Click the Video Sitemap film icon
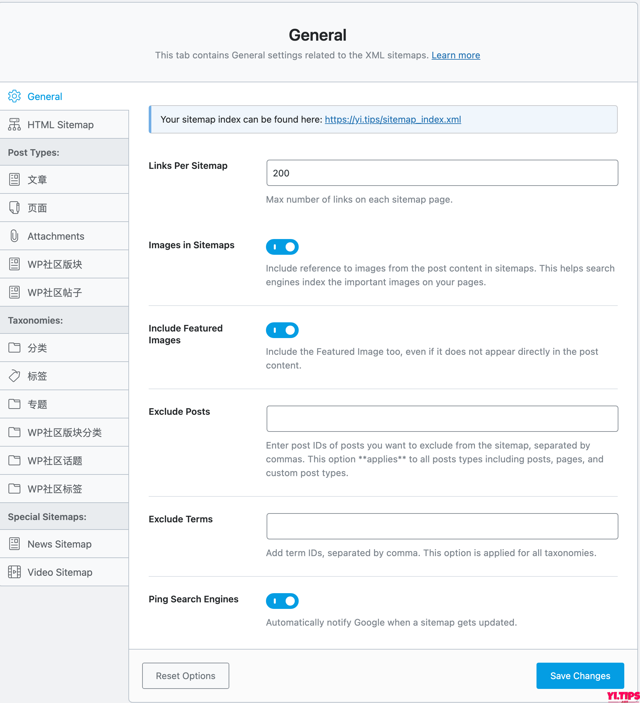The height and width of the screenshot is (703, 640). pyautogui.click(x=14, y=572)
